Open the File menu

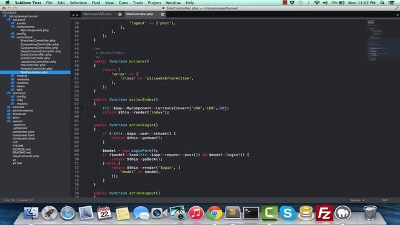(x=49, y=2)
